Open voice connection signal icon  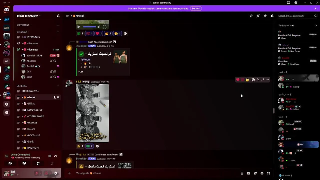tap(6, 156)
